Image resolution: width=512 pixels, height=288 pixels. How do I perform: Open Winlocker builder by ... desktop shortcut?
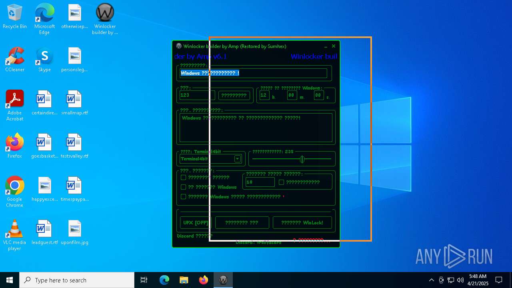105,19
